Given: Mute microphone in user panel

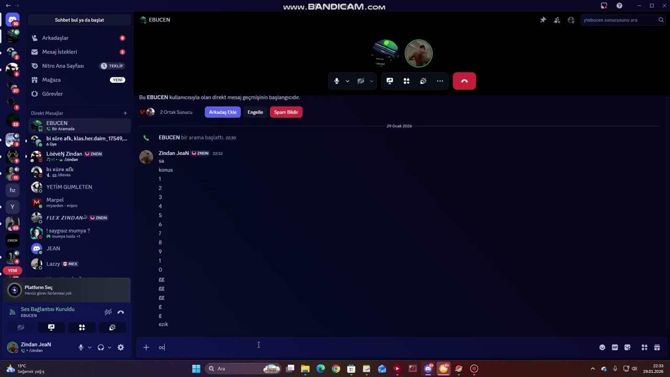Looking at the screenshot, I should coord(81,347).
